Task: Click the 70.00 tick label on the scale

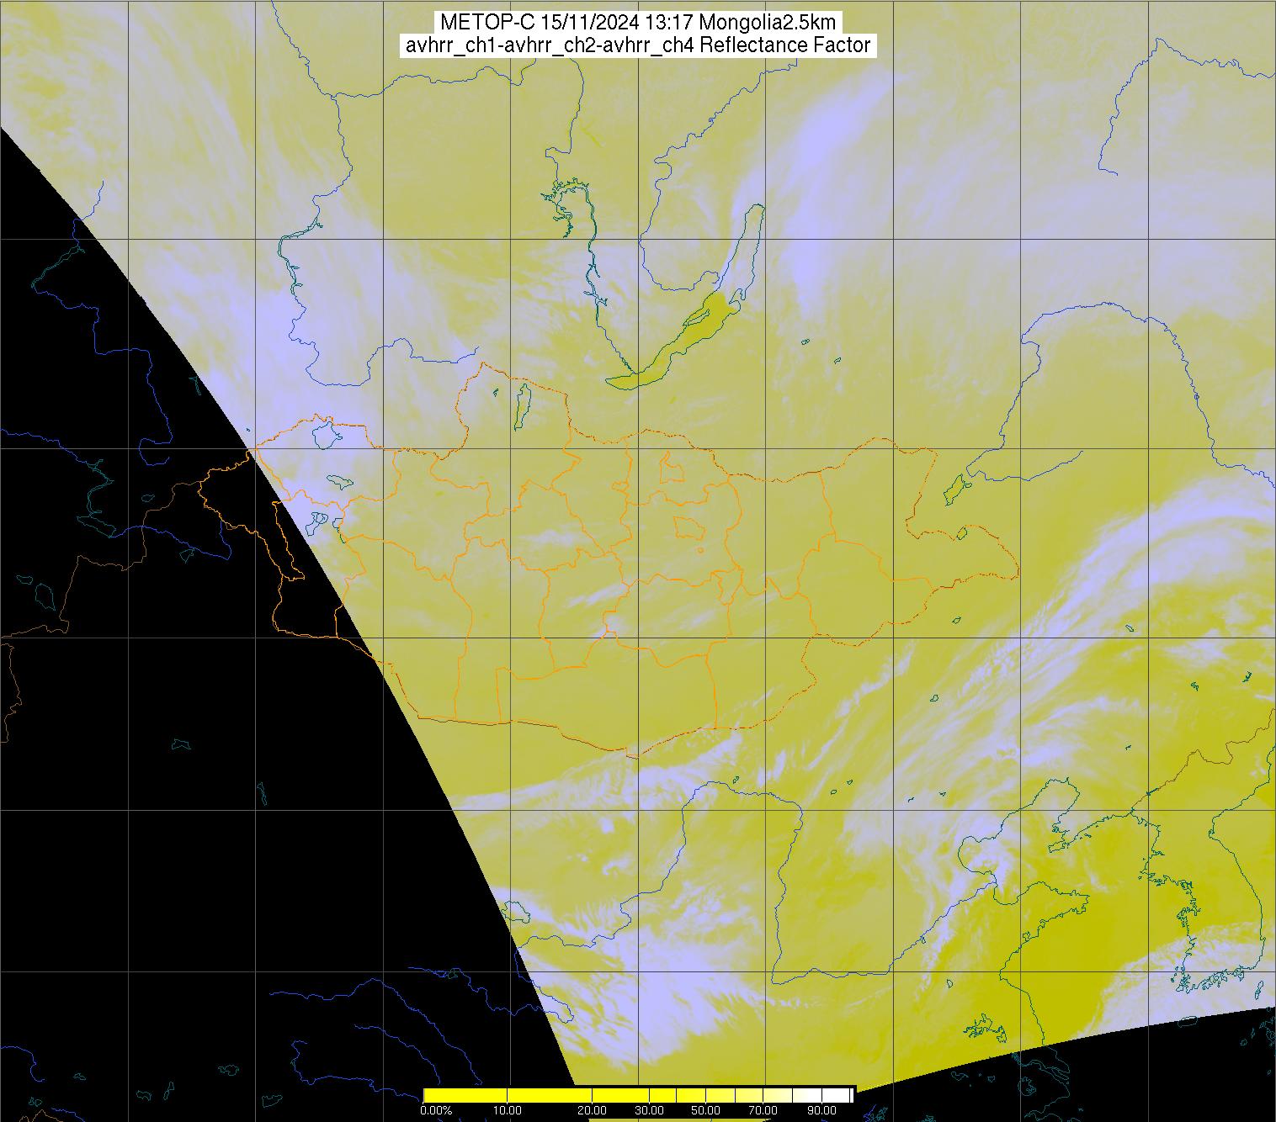Action: [x=763, y=1110]
